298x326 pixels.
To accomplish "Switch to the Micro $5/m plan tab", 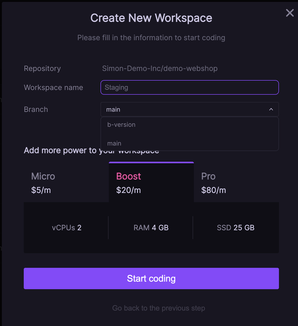I will 66,183.
